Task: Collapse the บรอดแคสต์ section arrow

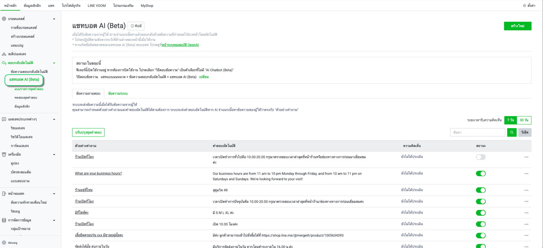Action: 54,19
